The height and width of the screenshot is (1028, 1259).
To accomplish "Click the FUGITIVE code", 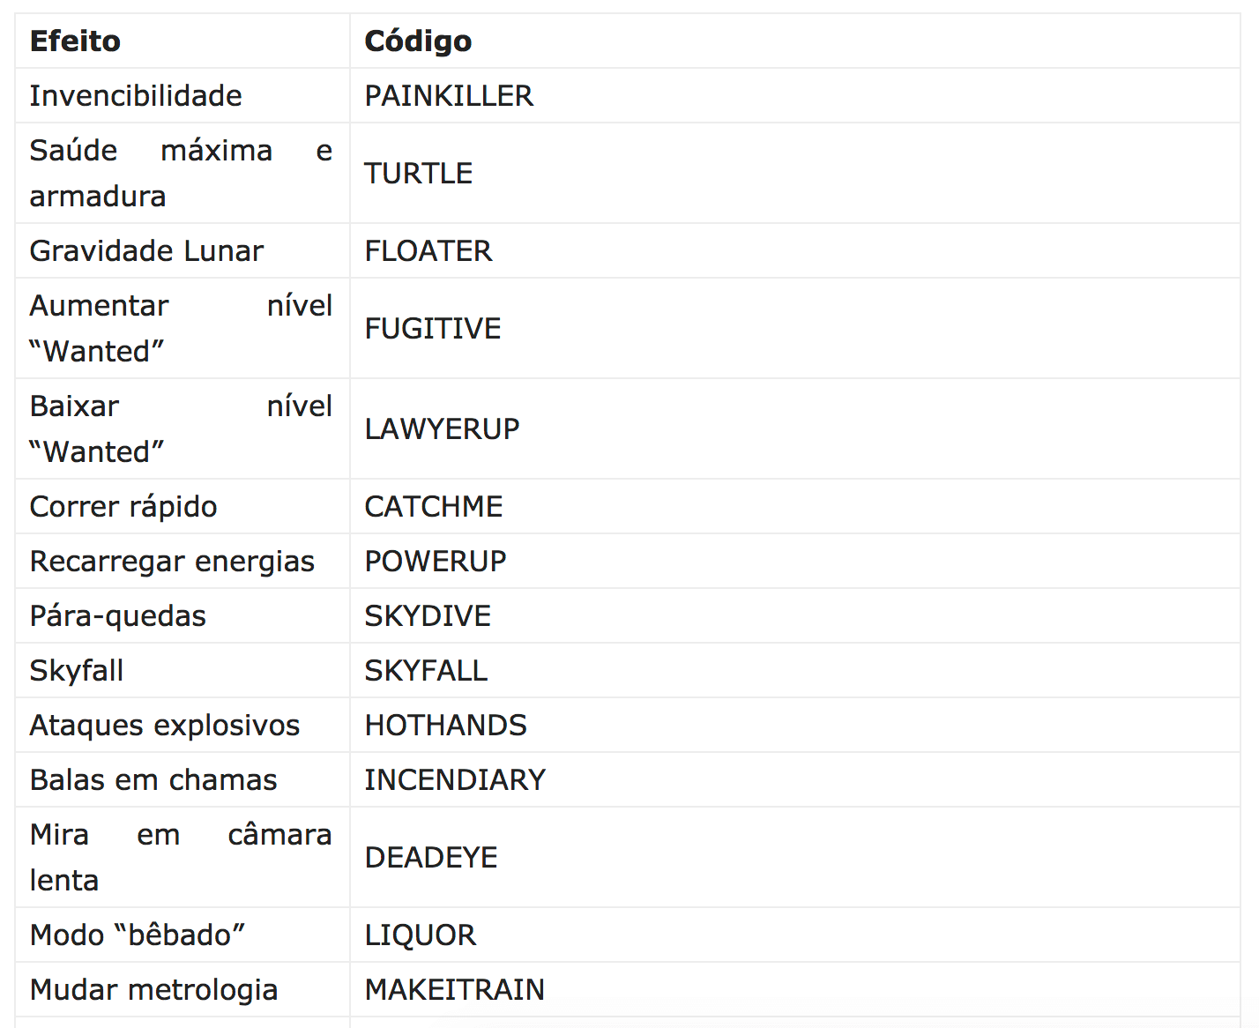I will [433, 329].
